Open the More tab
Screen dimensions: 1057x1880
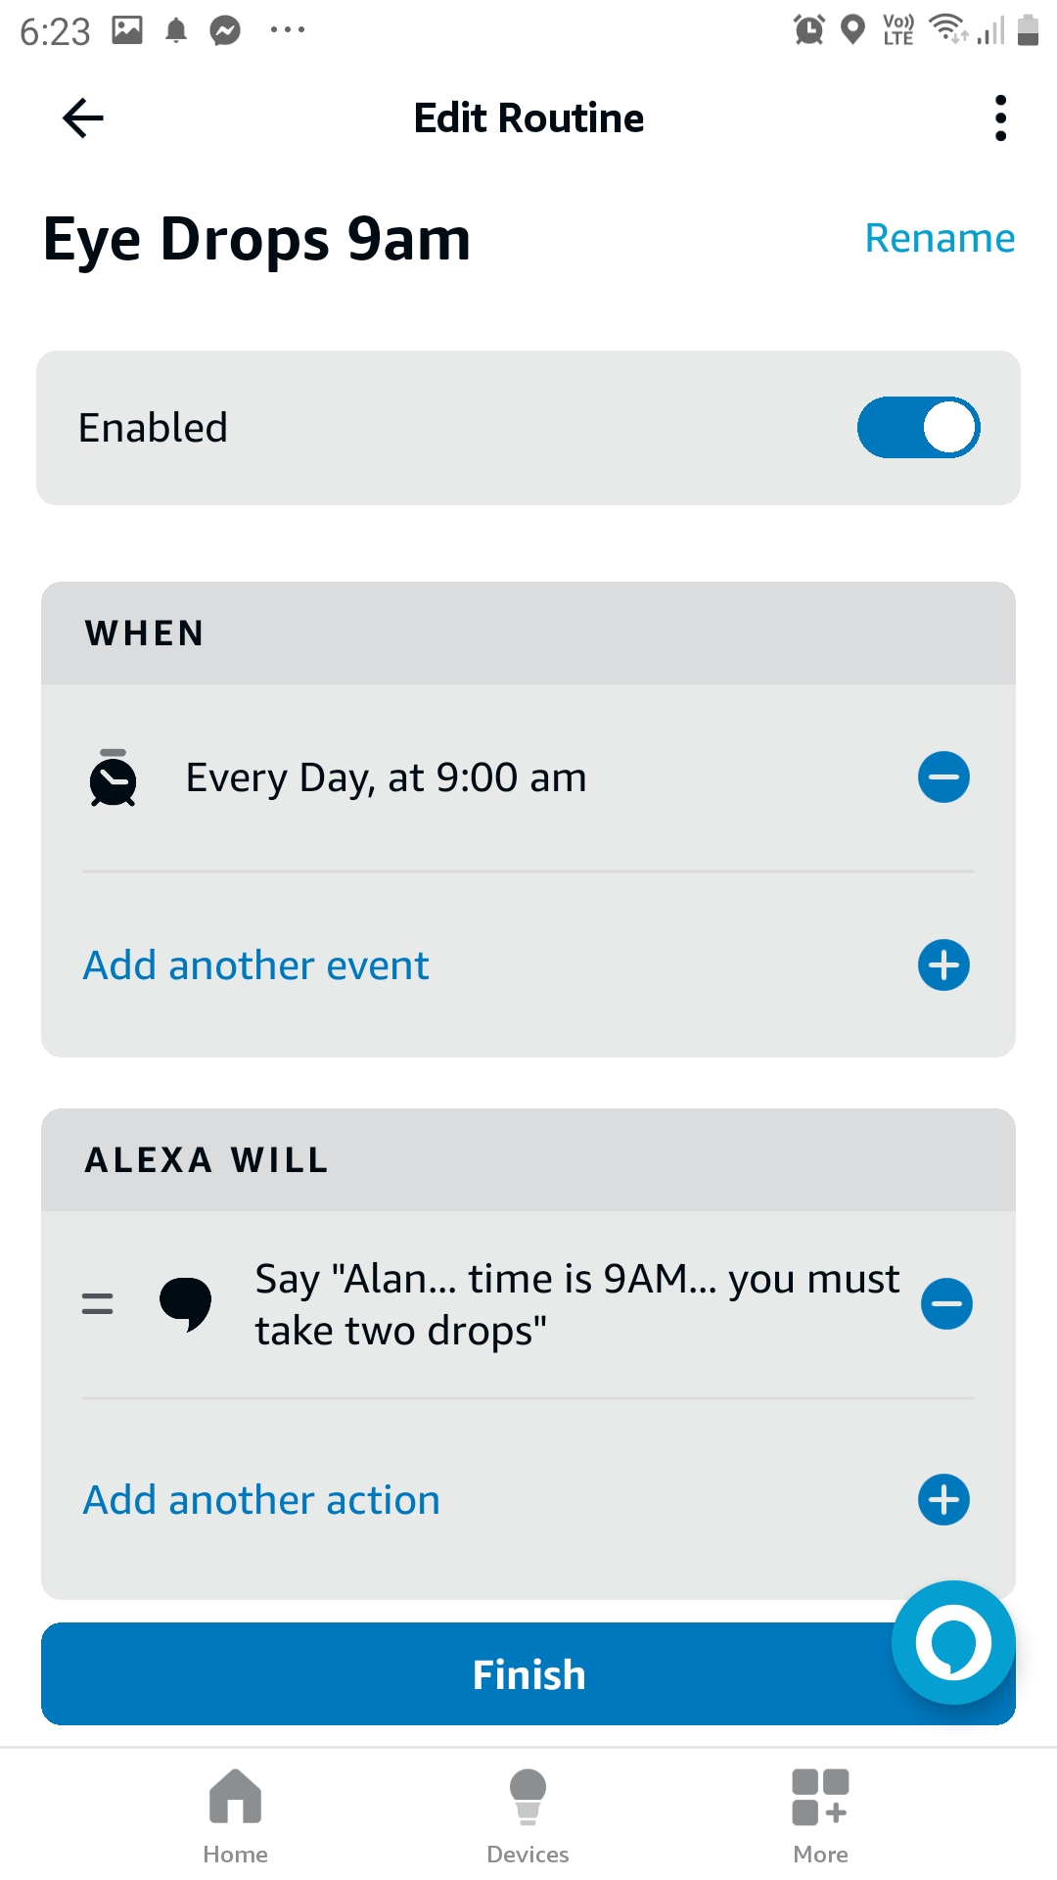(820, 1814)
